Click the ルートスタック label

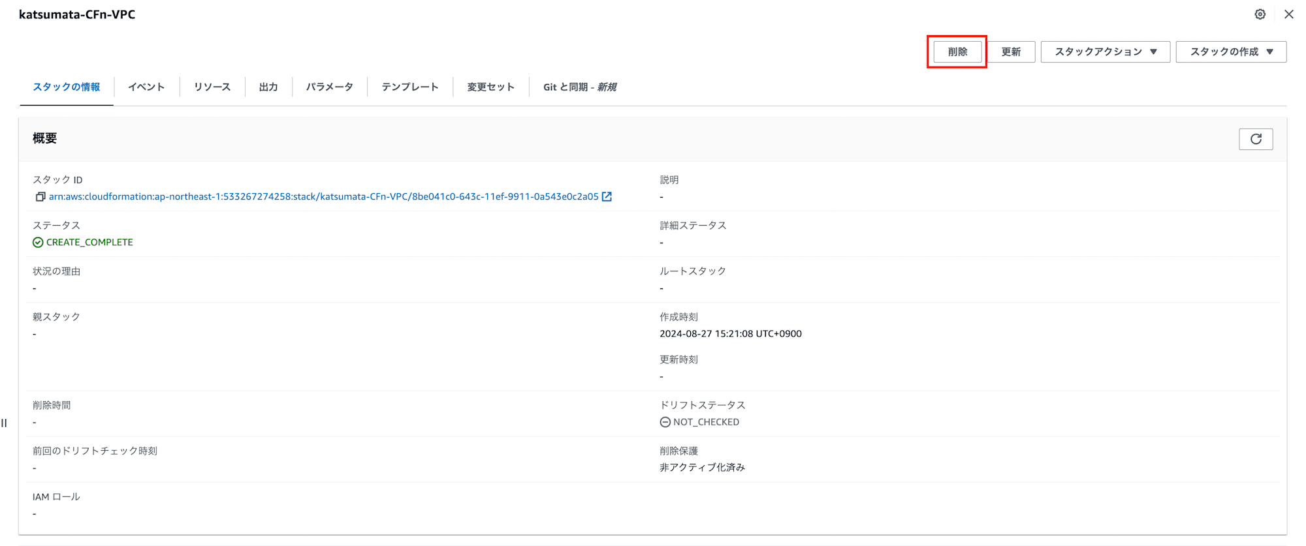(693, 271)
